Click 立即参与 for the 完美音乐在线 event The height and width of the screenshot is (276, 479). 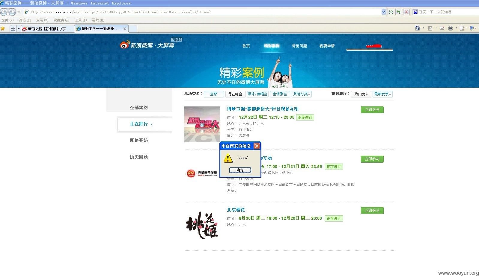[372, 159]
